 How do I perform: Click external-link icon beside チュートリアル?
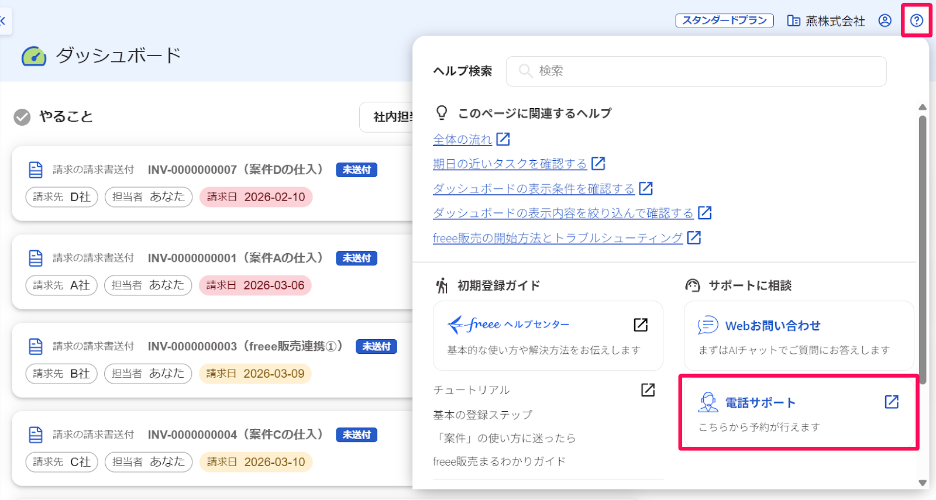[648, 390]
